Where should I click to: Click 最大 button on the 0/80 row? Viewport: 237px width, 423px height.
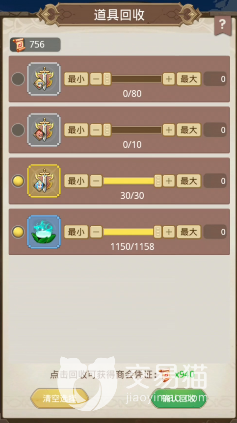tap(189, 79)
